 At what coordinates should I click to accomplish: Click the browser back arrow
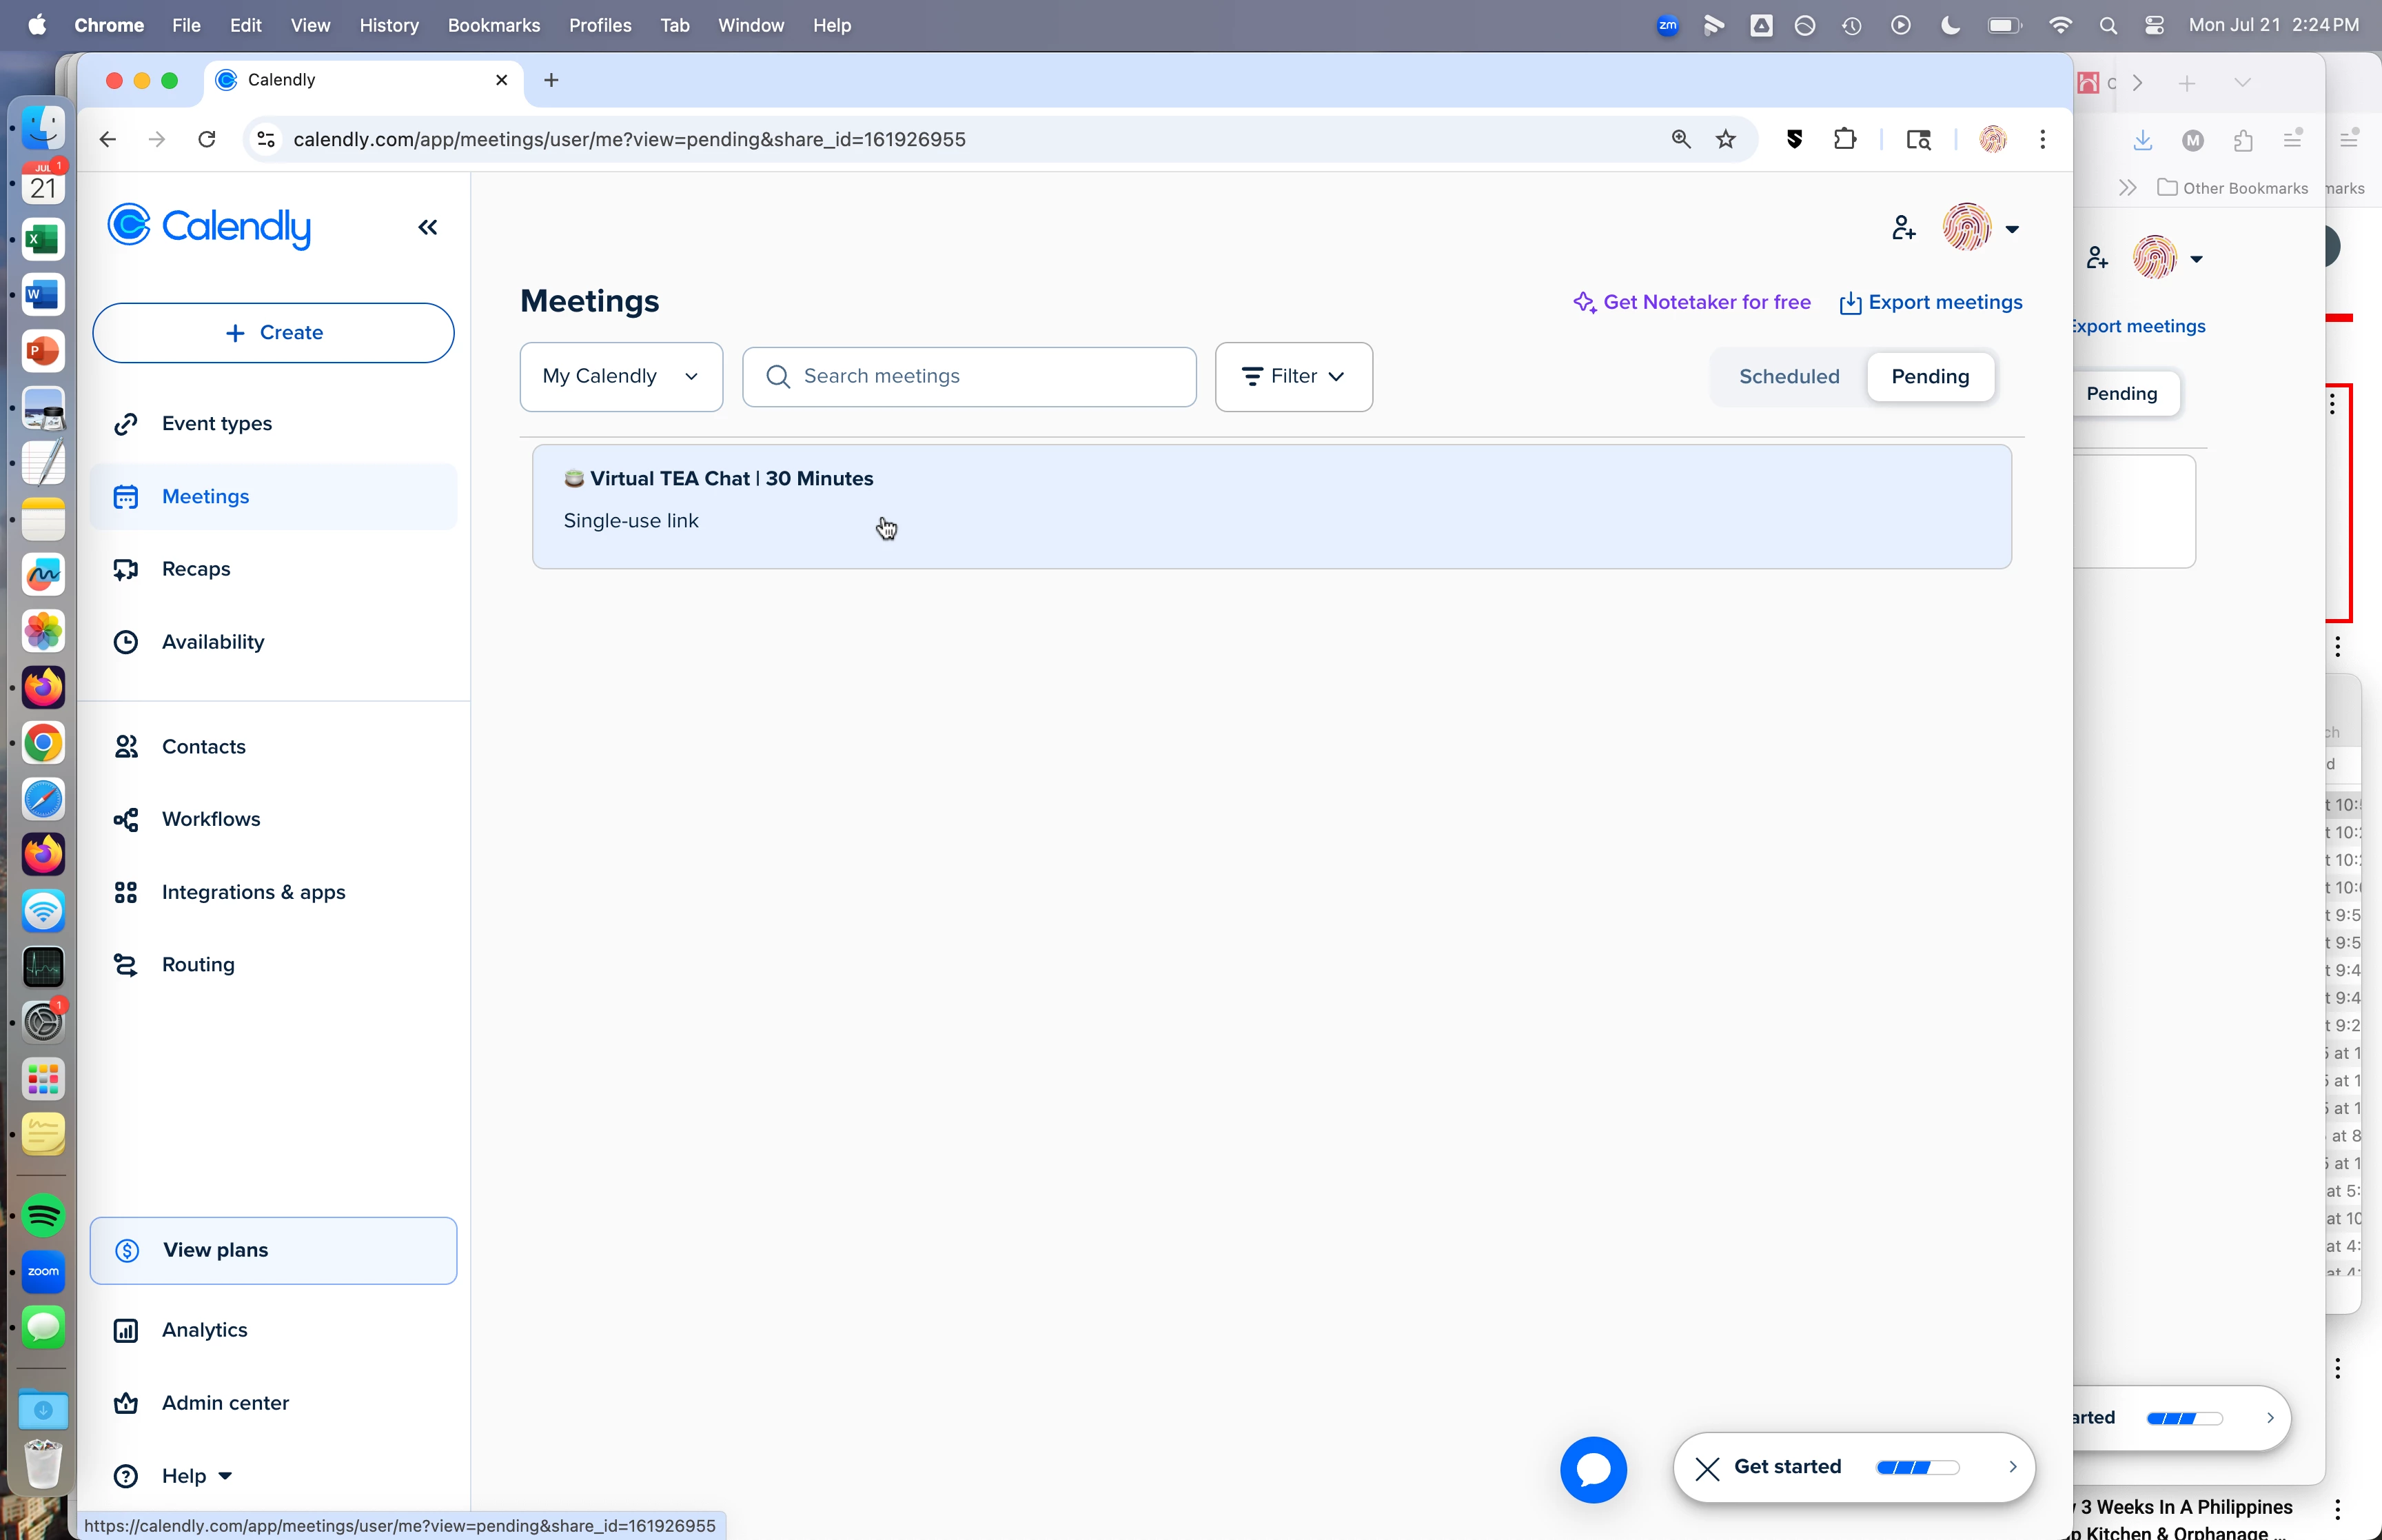pos(108,139)
